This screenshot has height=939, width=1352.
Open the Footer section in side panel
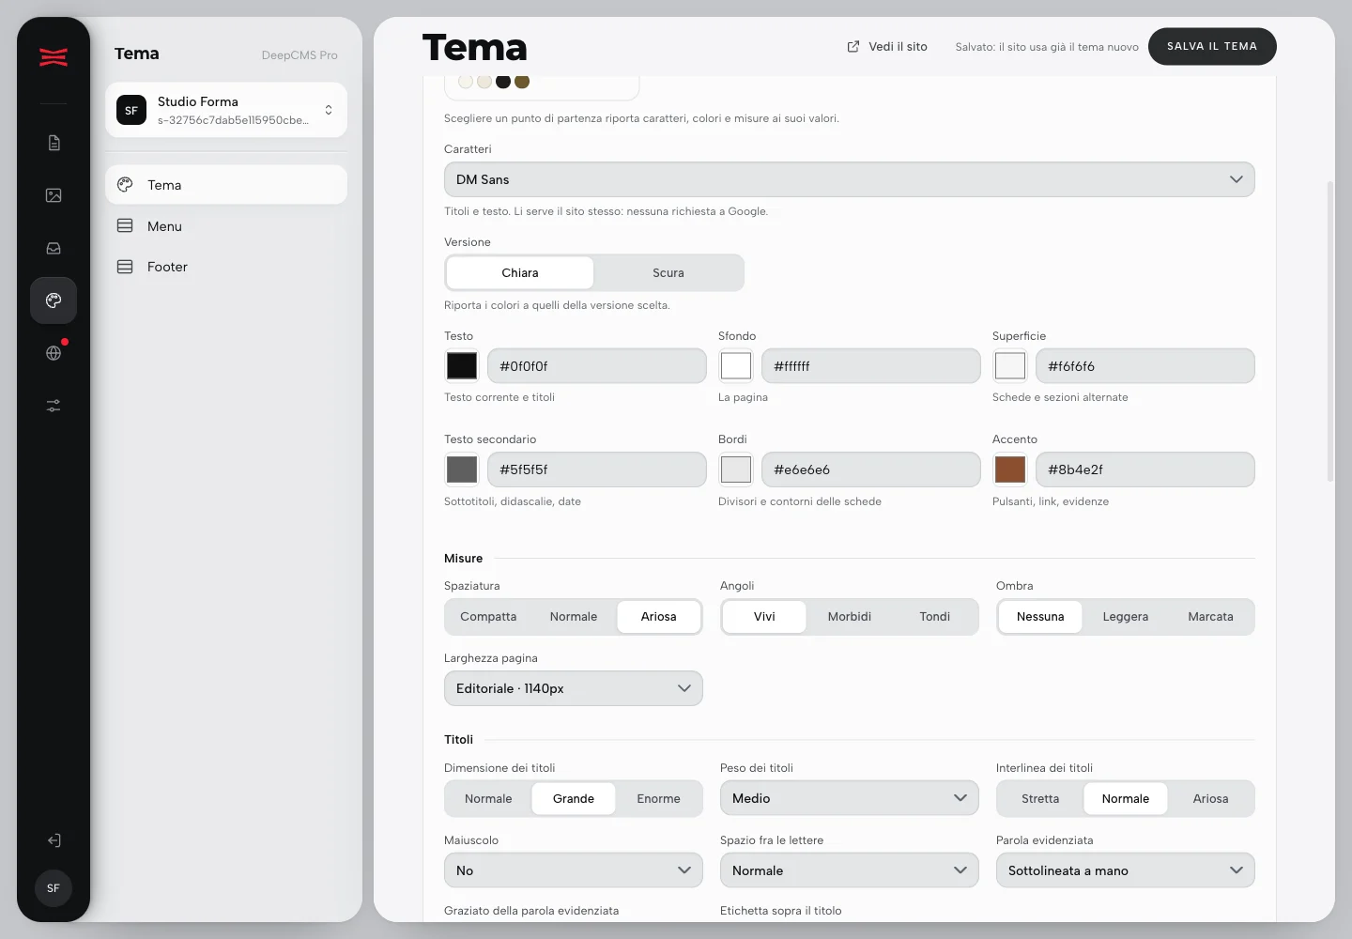226,267
